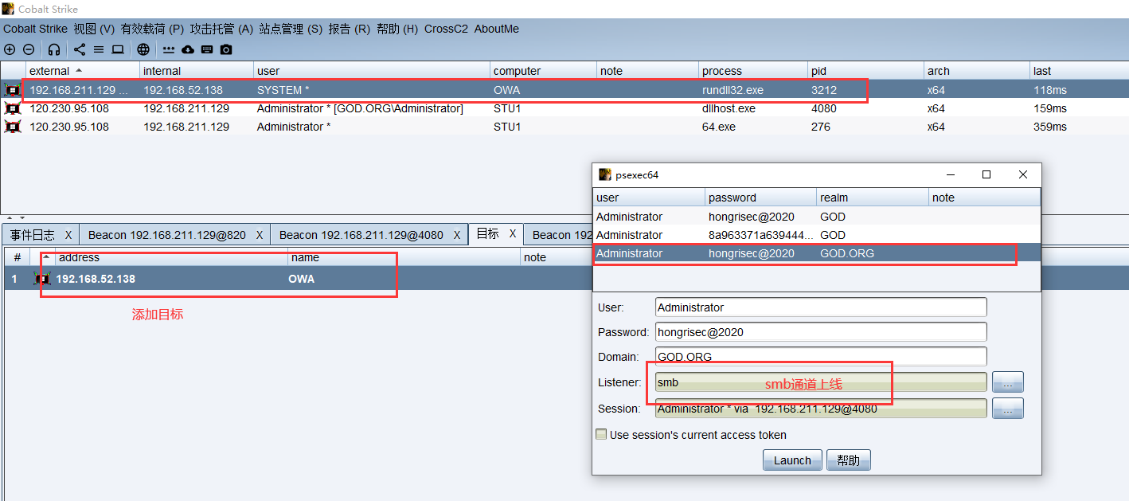The image size is (1129, 501).
Task: Click the pid column header
Action: (865, 71)
